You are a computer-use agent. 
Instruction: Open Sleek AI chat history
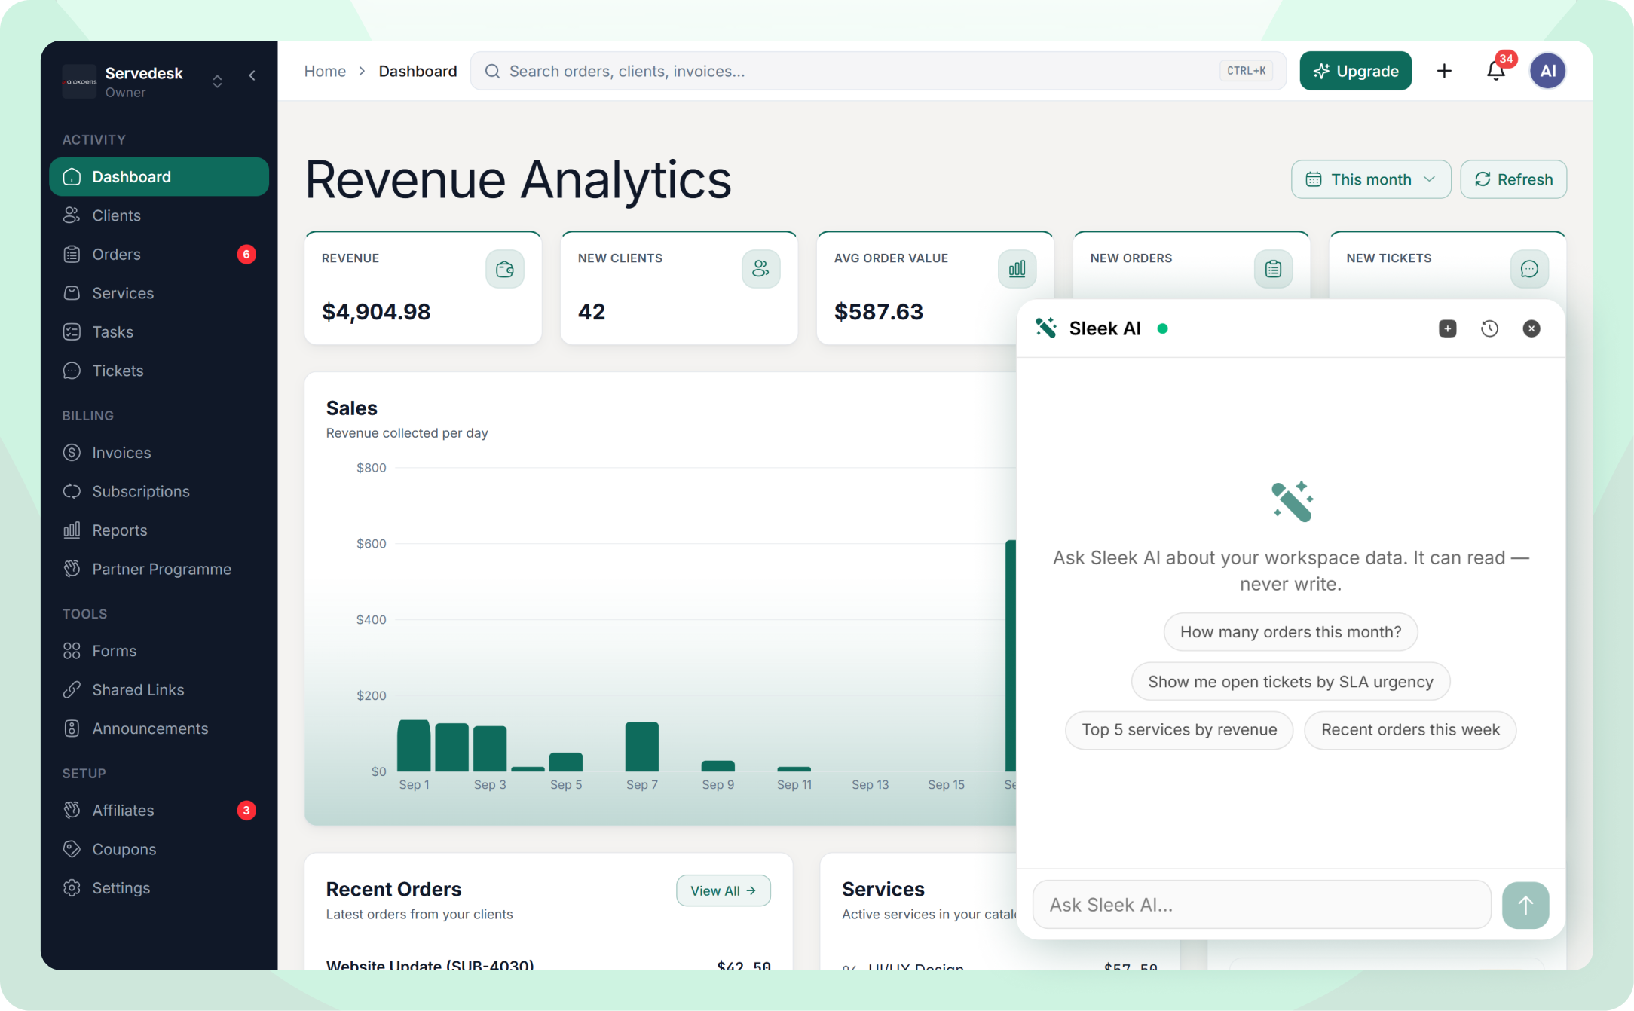[1489, 328]
